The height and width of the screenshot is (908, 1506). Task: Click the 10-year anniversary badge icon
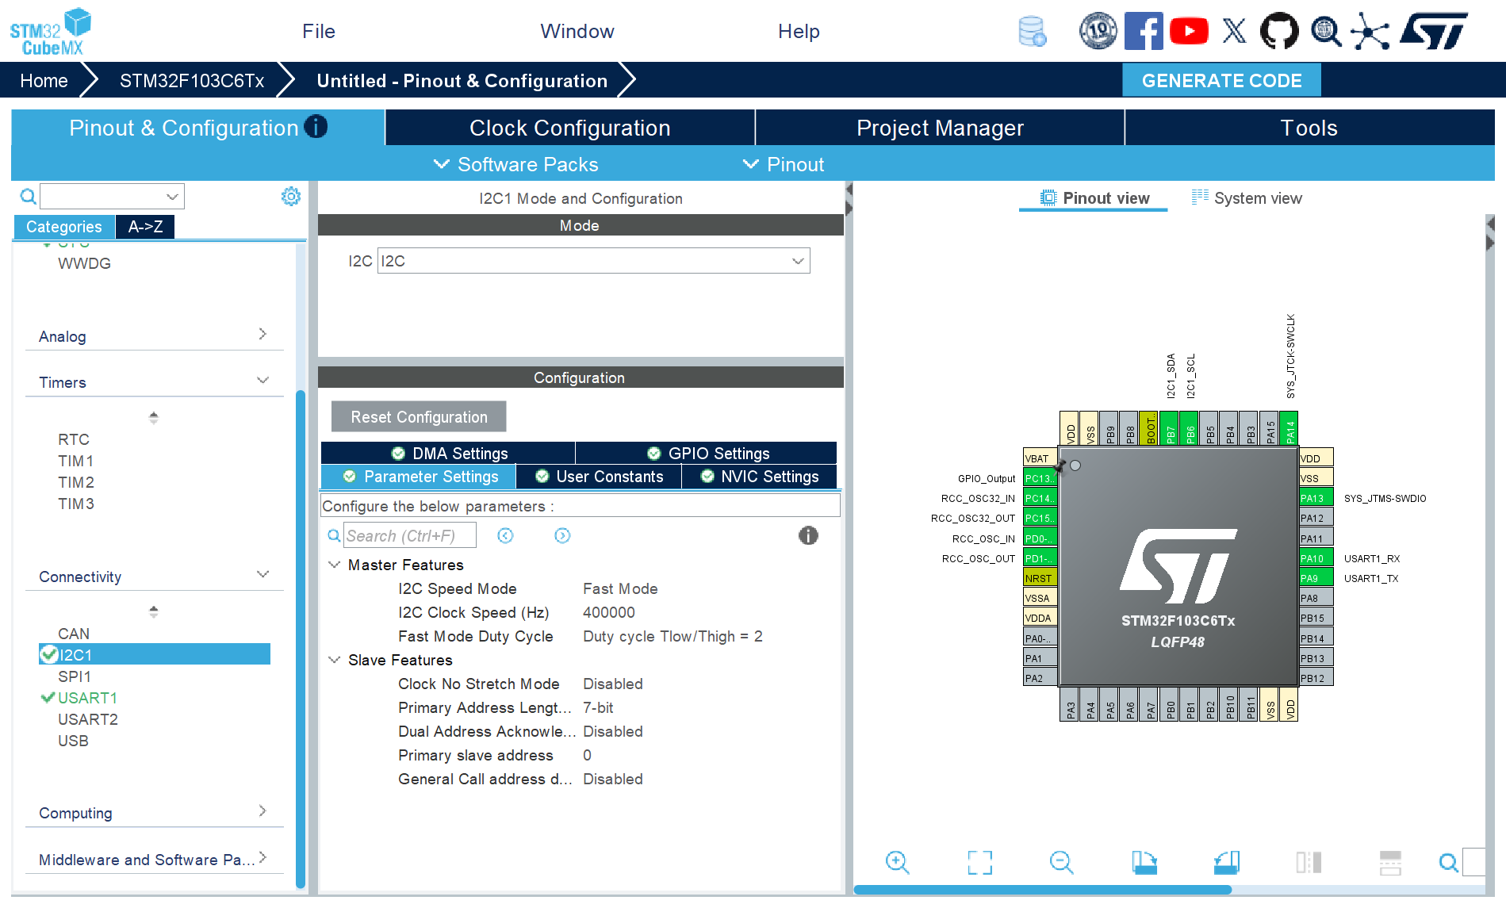1098,32
